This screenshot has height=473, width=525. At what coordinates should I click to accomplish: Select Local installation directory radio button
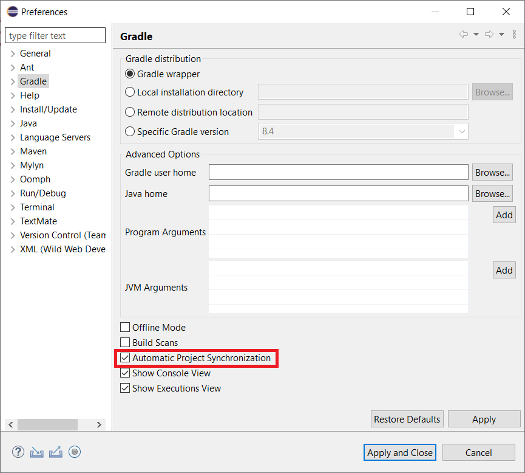[x=130, y=92]
